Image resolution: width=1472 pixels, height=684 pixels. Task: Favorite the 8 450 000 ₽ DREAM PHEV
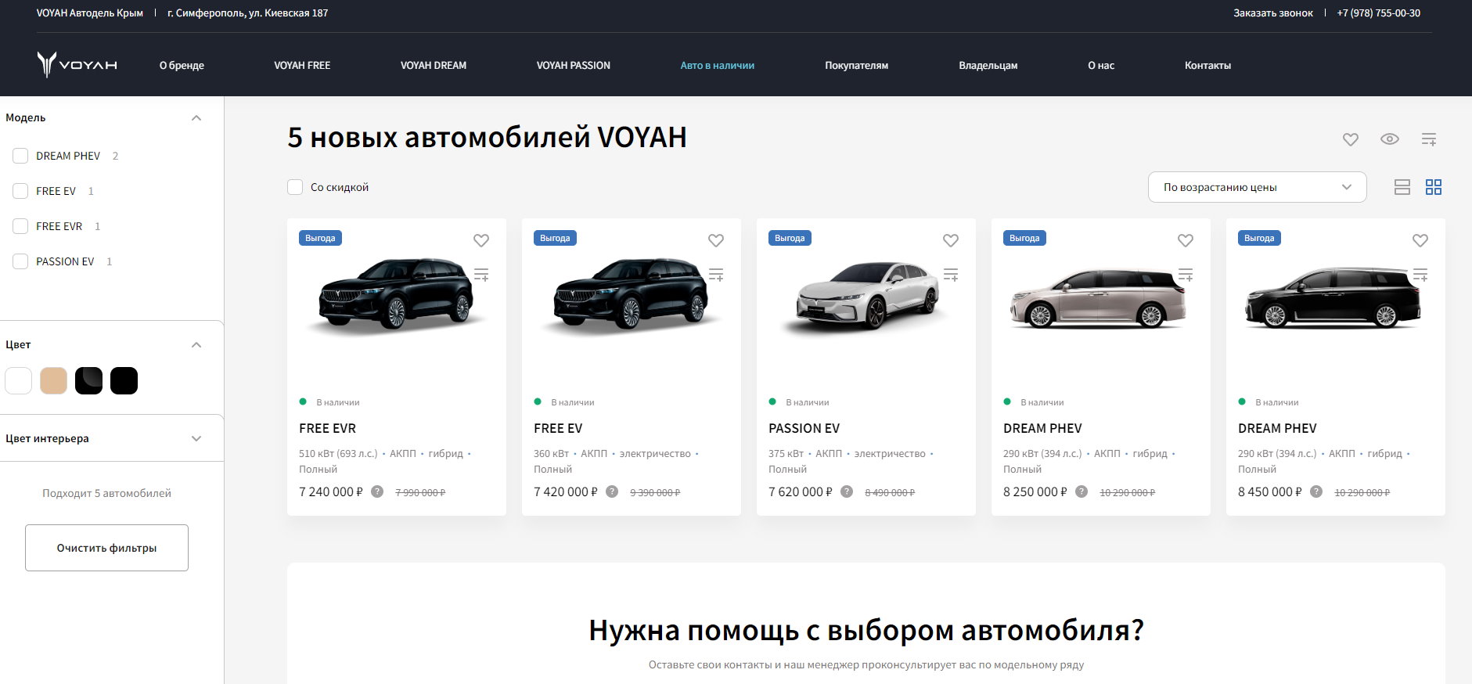pyautogui.click(x=1420, y=240)
